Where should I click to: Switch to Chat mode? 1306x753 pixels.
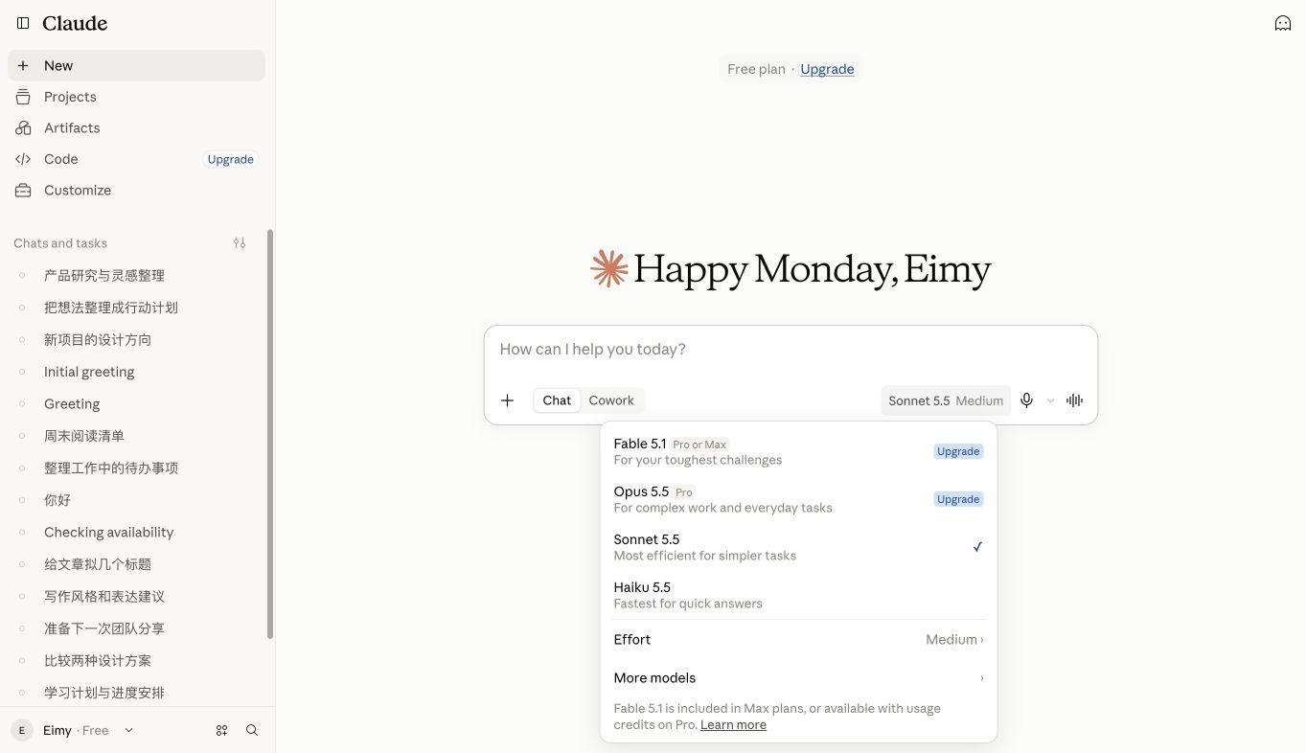tap(557, 400)
